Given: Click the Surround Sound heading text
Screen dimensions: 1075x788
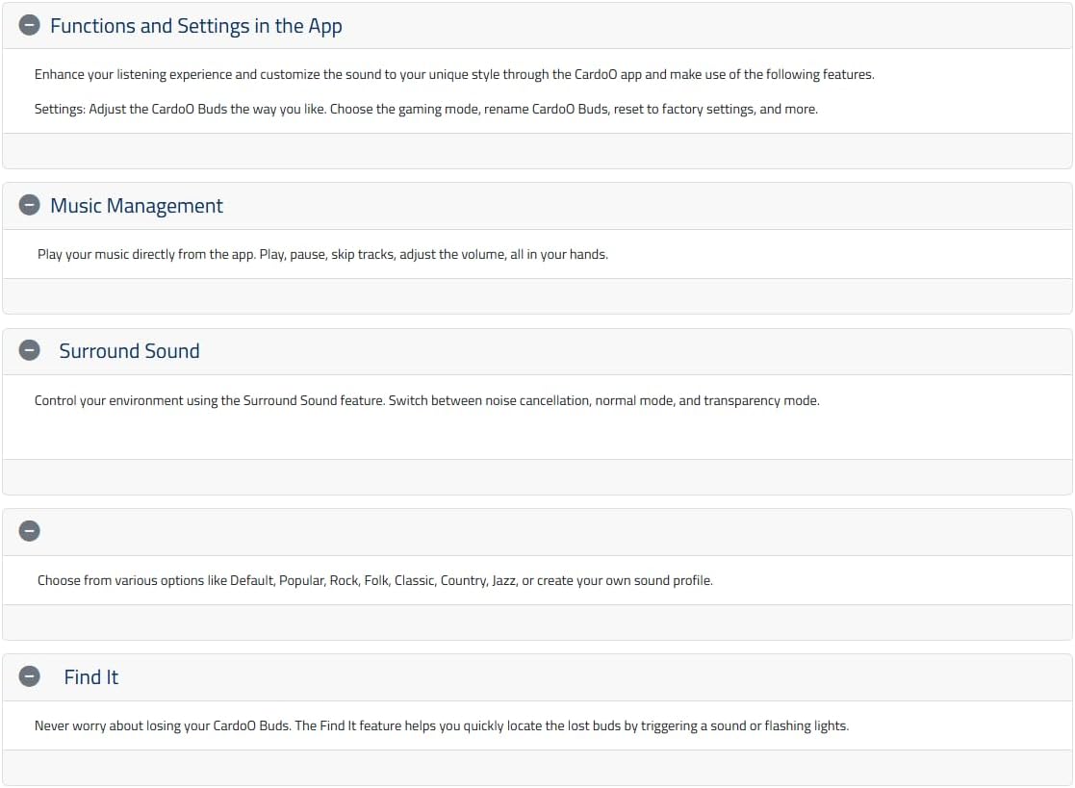Looking at the screenshot, I should [129, 351].
